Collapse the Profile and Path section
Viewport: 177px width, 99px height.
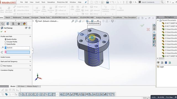pyautogui.click(x=30, y=36)
